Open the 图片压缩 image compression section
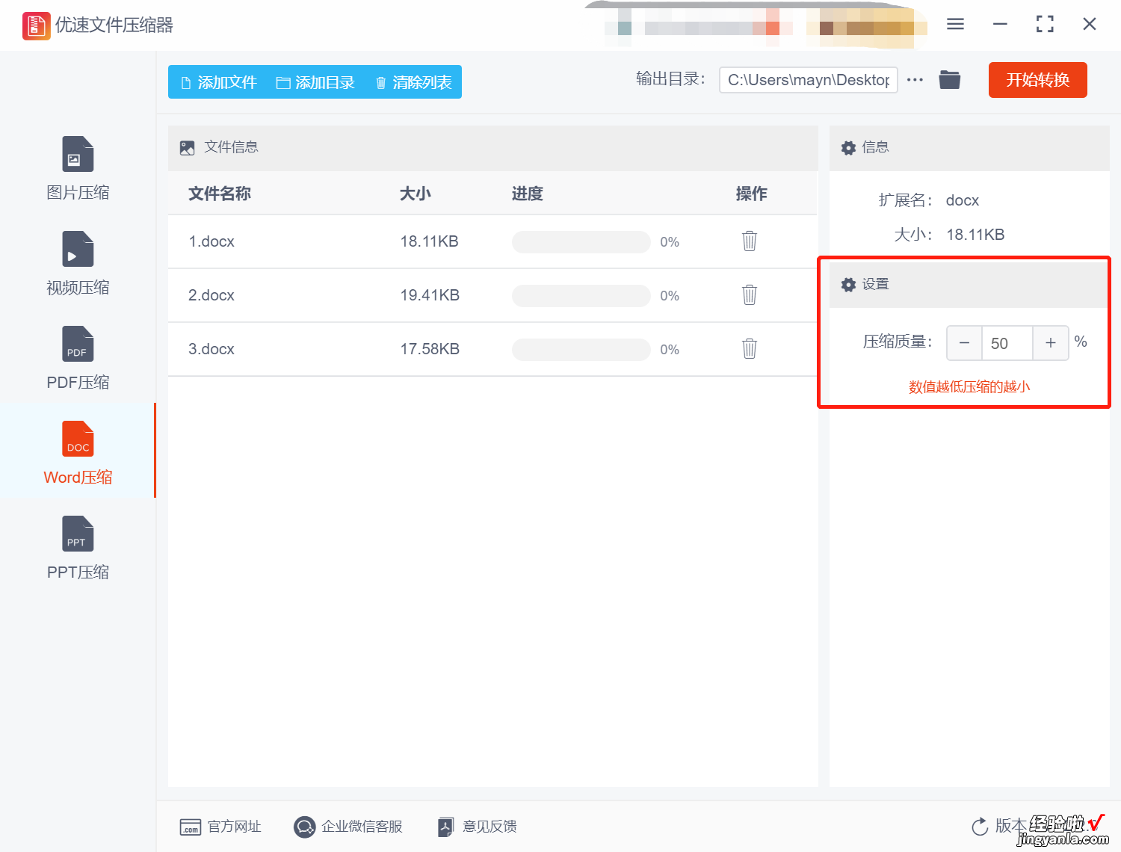This screenshot has width=1121, height=852. (x=78, y=169)
